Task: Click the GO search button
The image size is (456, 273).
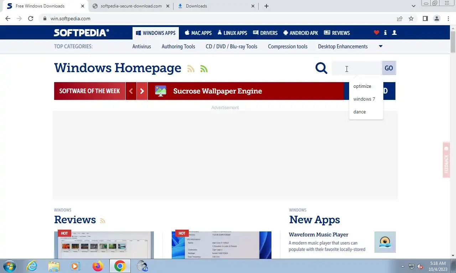Action: [389, 68]
